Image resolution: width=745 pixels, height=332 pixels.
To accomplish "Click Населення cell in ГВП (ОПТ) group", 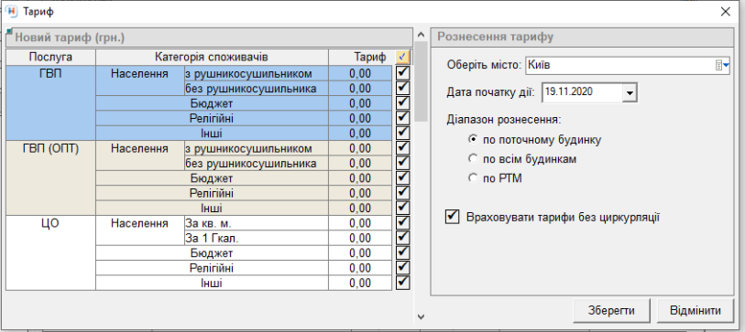I will pos(139,155).
